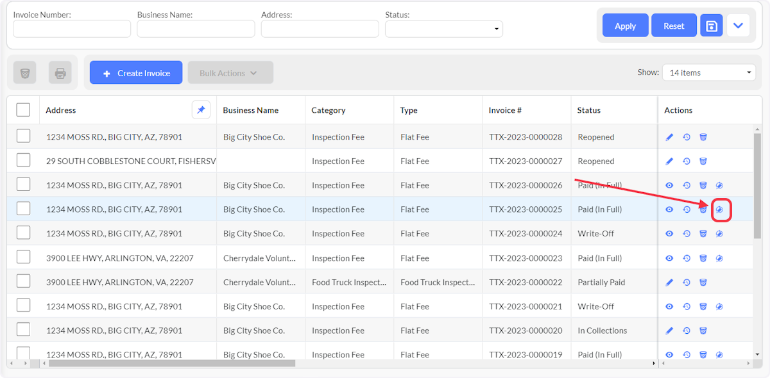Open history for invoice TTX-2023-0000022

point(686,283)
